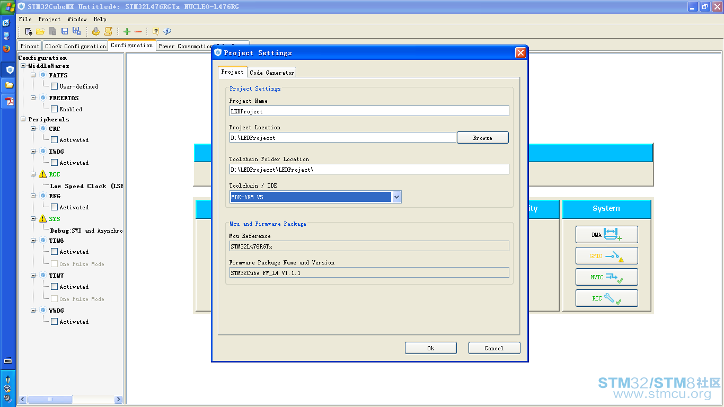
Task: Select the STM32CubeMX taskbar icon
Action: click(8, 69)
